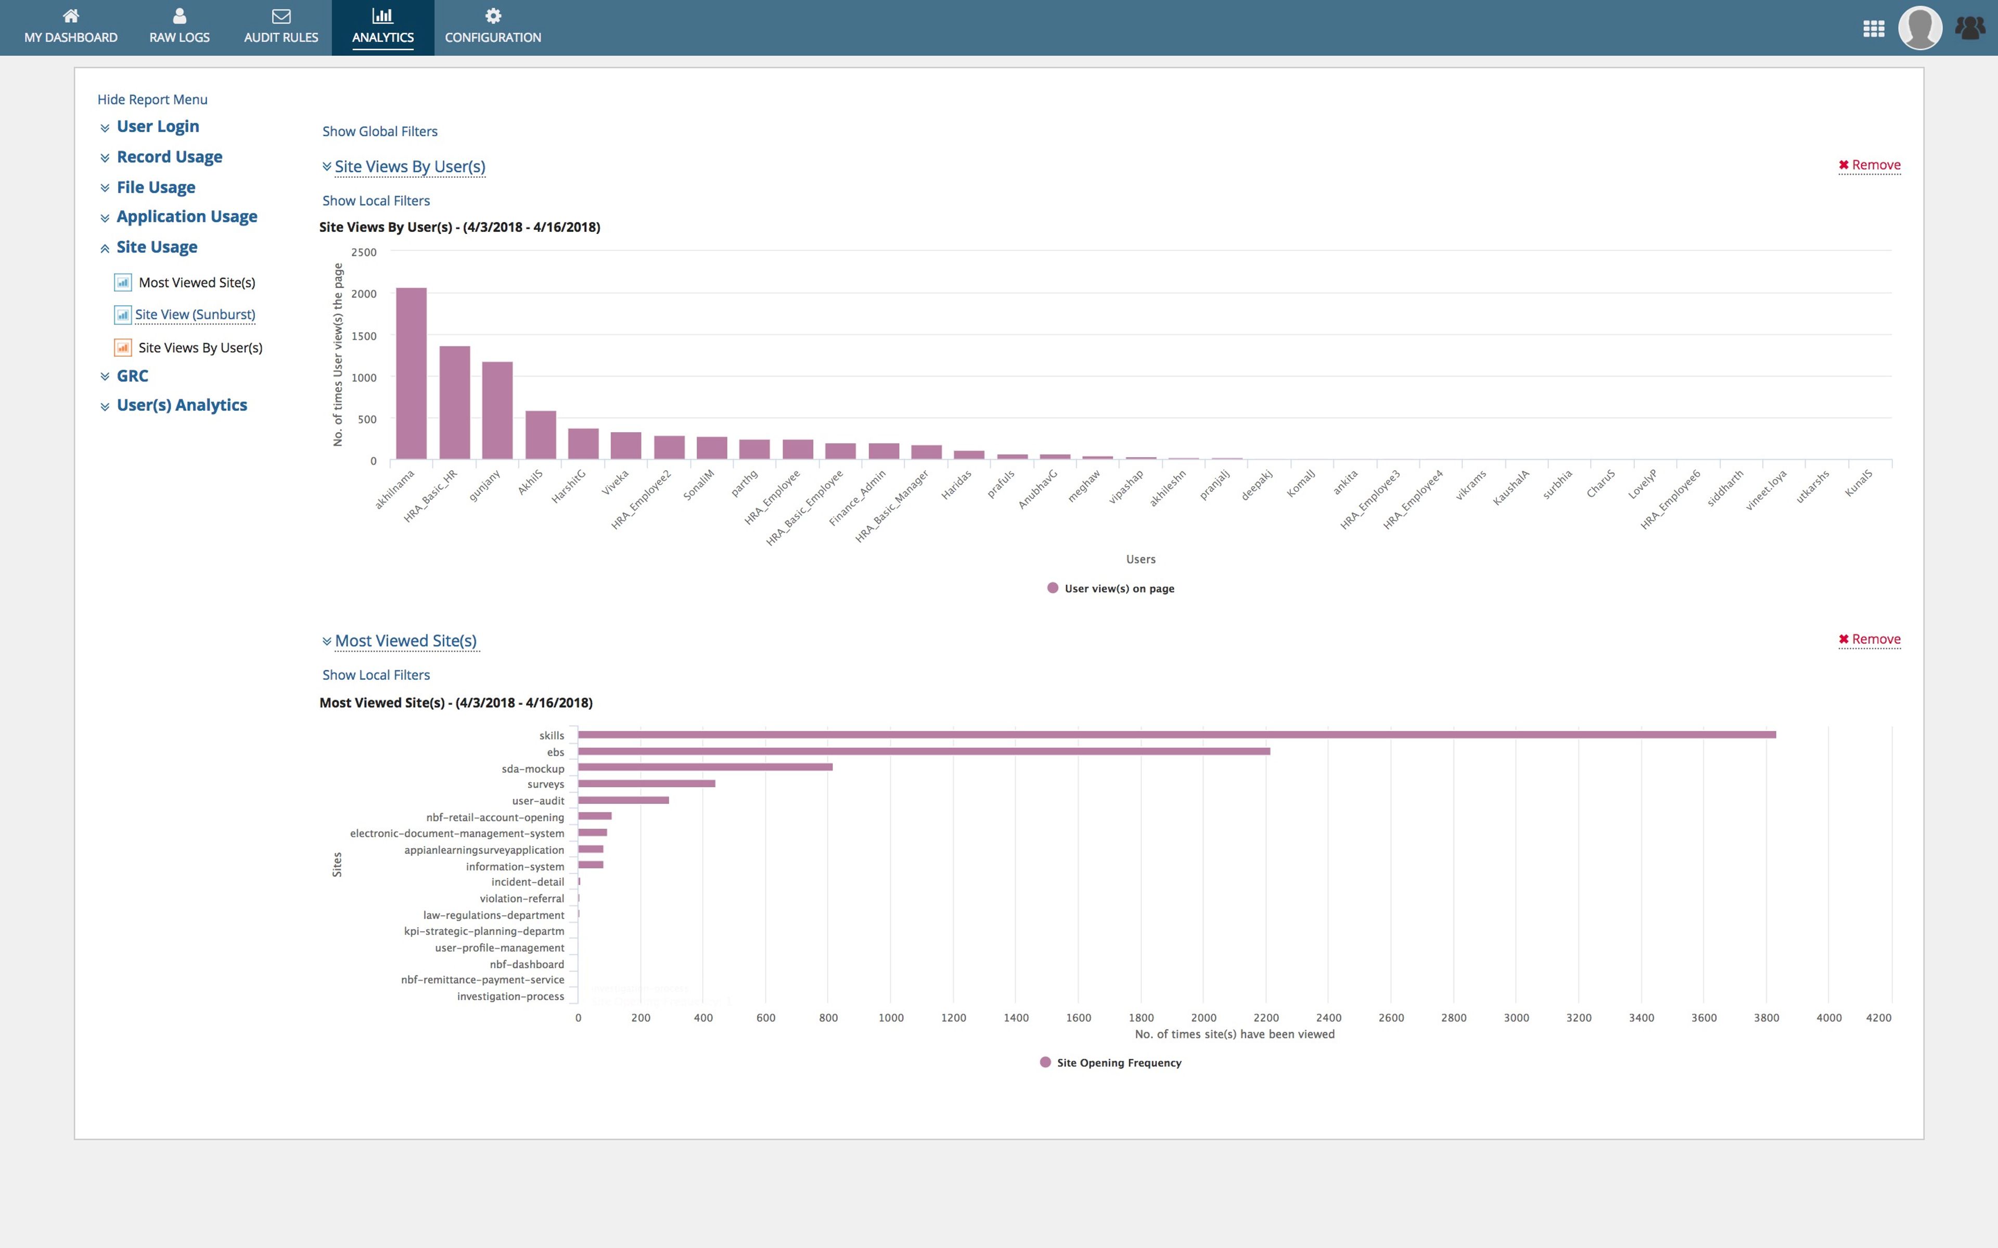Click the nbf-retail-account-opening axis label
The image size is (1998, 1248).
pyautogui.click(x=495, y=817)
